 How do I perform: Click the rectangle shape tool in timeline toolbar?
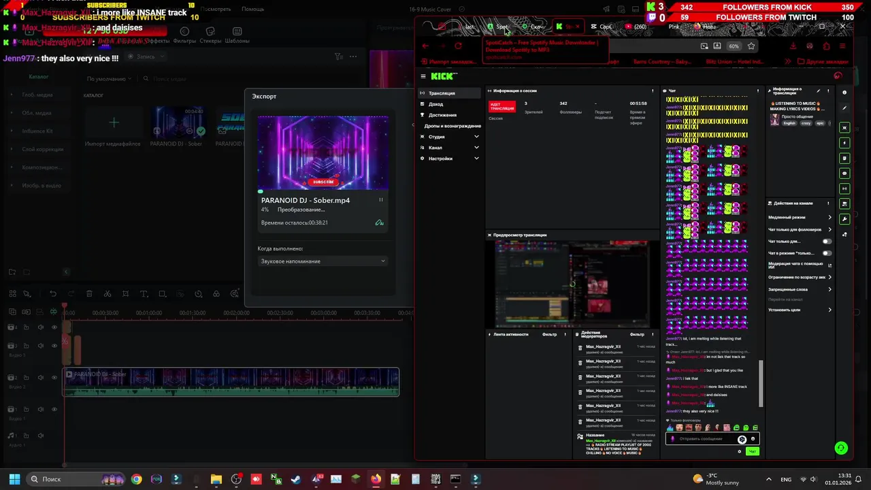(162, 294)
